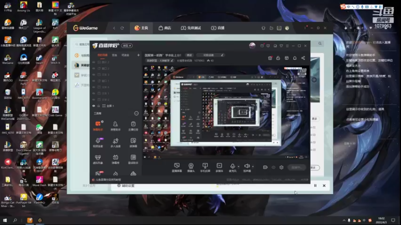
Task: Open the 主播任务 tool
Action: click(x=133, y=126)
